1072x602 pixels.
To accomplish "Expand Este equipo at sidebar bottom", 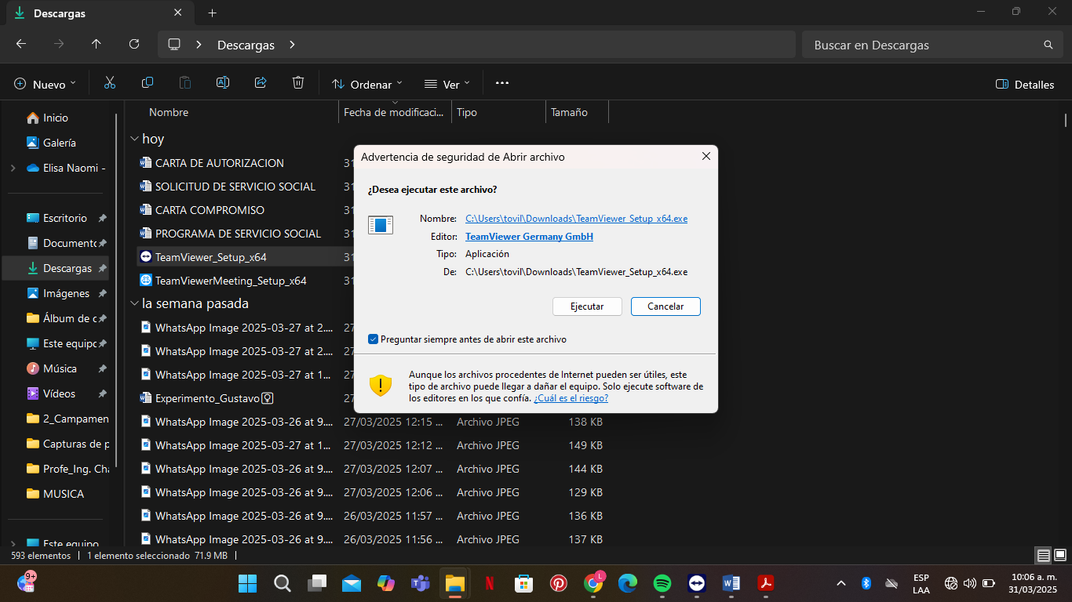I will coord(13,543).
